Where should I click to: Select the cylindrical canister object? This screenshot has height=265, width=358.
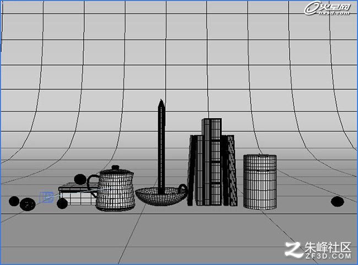[x=260, y=182]
